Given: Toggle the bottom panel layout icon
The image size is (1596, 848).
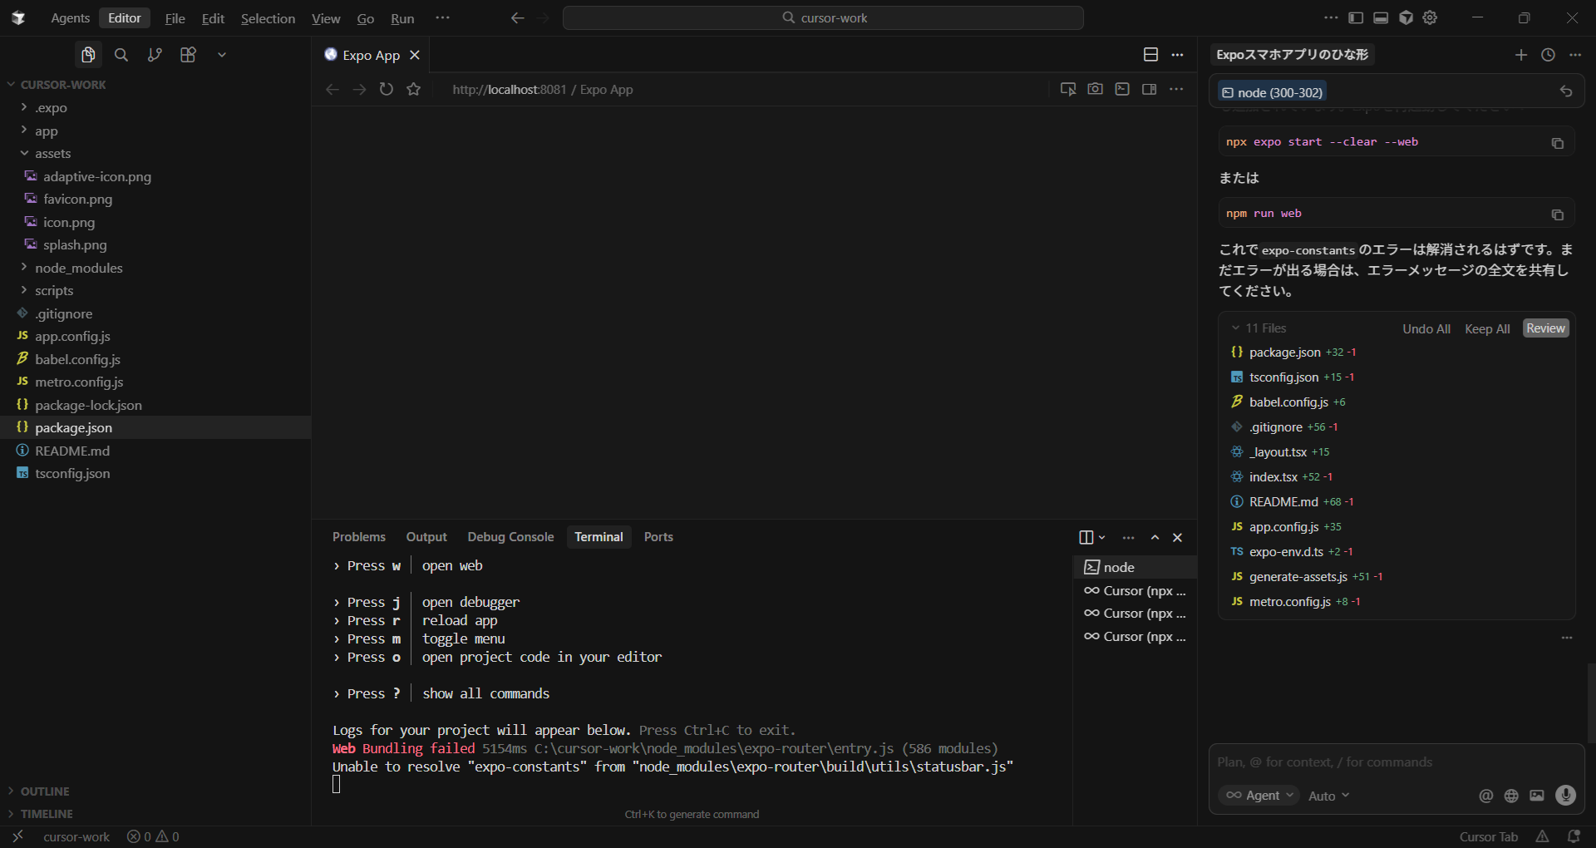Looking at the screenshot, I should (x=1381, y=18).
